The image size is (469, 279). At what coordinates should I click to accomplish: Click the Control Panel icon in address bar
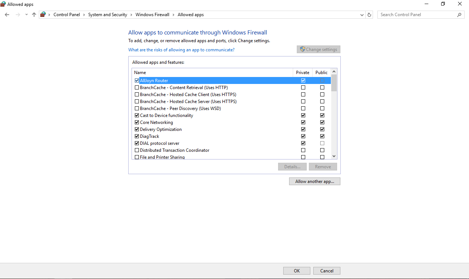tap(44, 14)
